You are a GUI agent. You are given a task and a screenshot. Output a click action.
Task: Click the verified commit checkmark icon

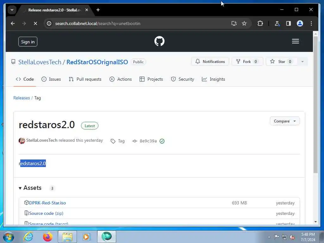tap(162, 141)
